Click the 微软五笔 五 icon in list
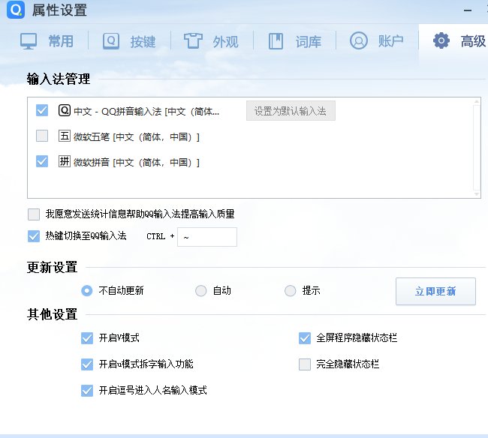The width and height of the screenshot is (488, 438). coord(64,136)
